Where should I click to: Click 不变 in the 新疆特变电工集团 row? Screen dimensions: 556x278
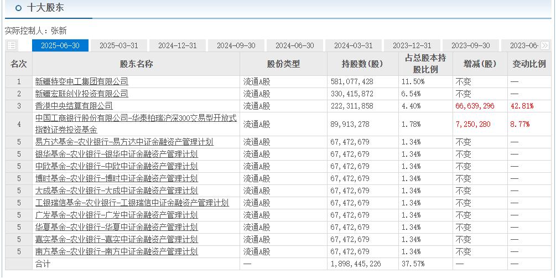point(463,81)
